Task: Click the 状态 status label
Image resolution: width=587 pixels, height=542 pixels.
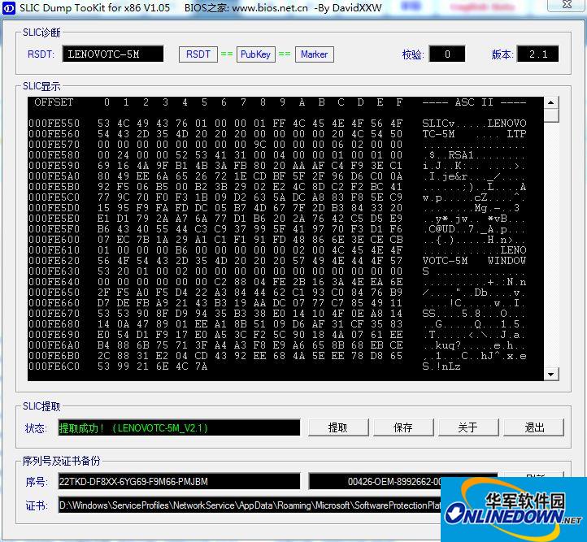Action: point(36,428)
